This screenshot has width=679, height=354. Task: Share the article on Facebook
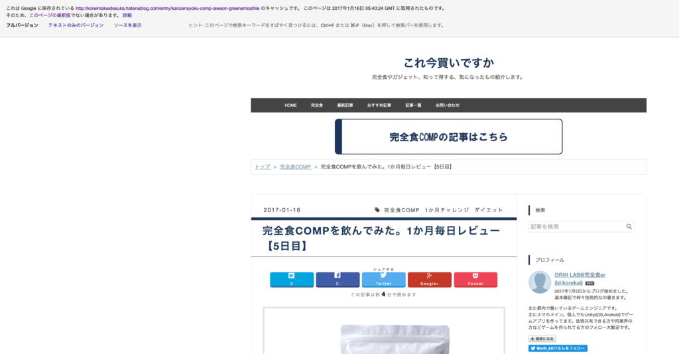[338, 280]
